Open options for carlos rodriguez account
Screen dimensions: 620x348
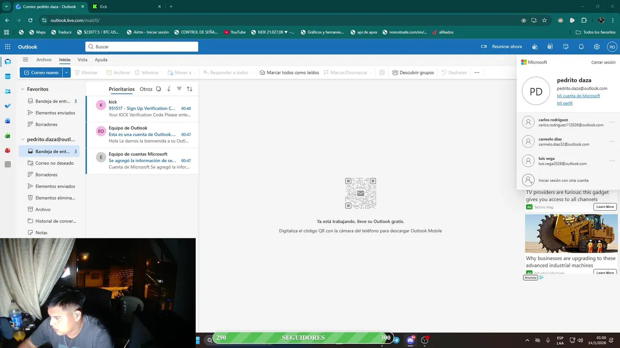click(x=612, y=122)
